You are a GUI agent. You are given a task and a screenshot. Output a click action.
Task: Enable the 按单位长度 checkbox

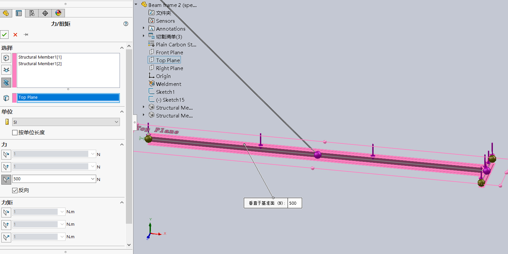[x=15, y=133]
